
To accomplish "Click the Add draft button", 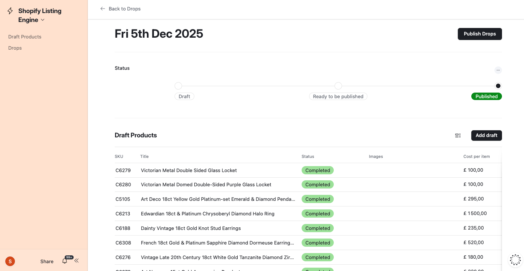I will click(x=486, y=135).
